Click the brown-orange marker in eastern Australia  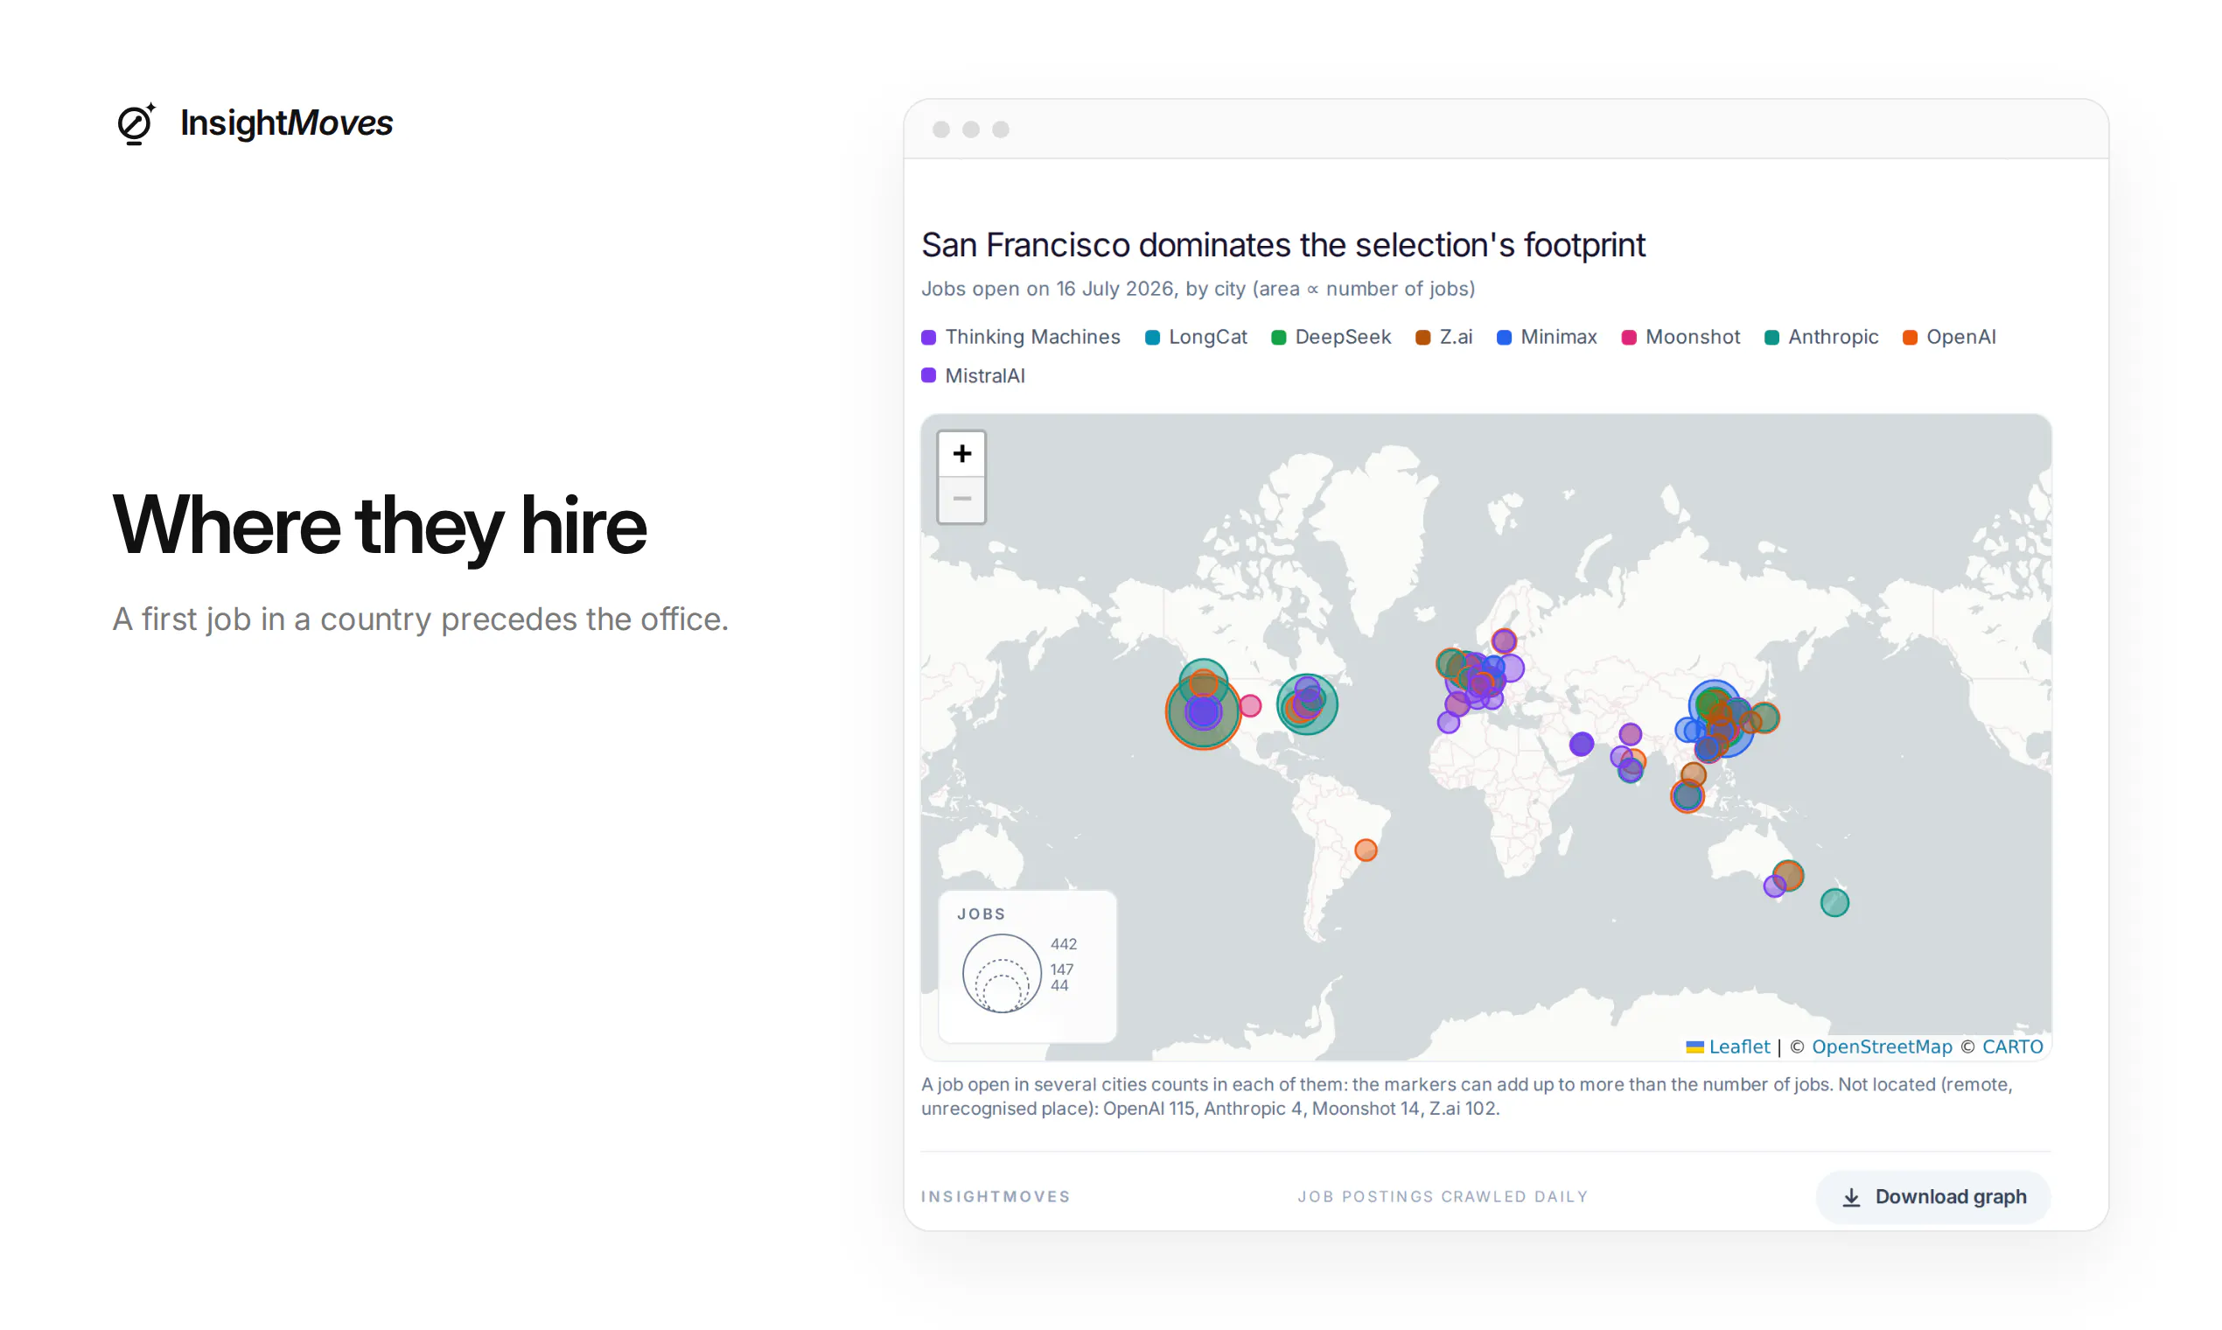coord(1787,876)
